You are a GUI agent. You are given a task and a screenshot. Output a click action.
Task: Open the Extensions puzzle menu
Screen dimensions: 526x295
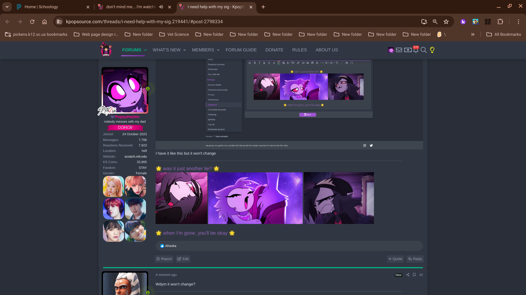(x=500, y=22)
